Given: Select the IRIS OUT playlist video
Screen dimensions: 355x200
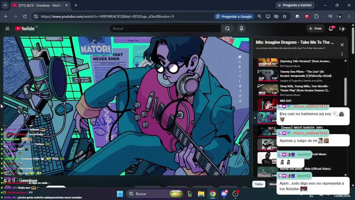Looking at the screenshot, I should 286,101.
